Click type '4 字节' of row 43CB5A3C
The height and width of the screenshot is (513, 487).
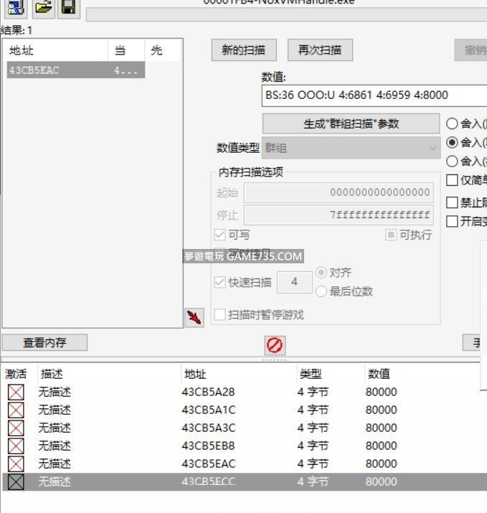coord(313,428)
